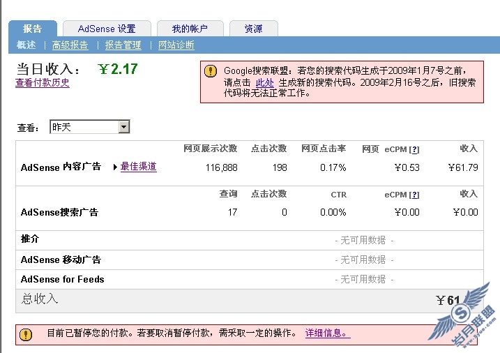Viewport: 500px width, 353px height.
Task: Click 此处 link to generate new search code
Action: (x=264, y=82)
